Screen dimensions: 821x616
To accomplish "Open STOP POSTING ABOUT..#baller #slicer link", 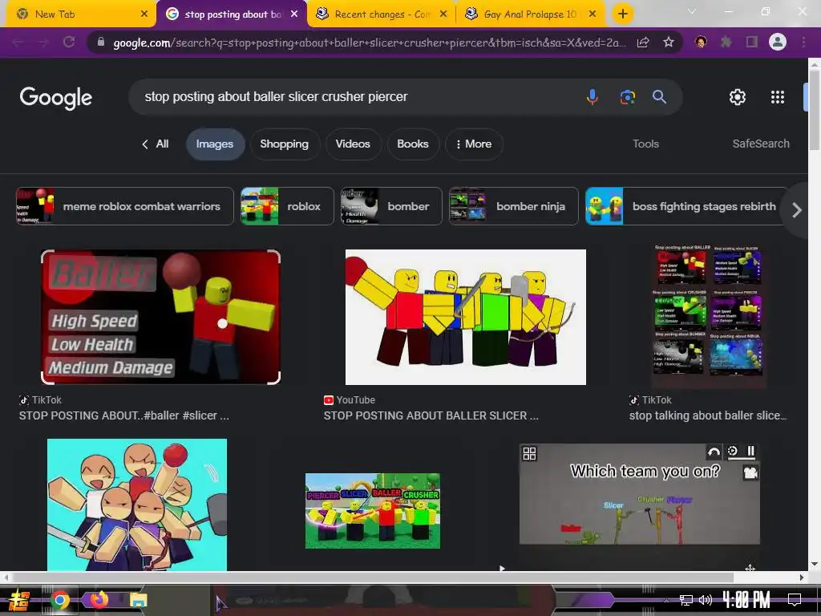I will pyautogui.click(x=124, y=415).
